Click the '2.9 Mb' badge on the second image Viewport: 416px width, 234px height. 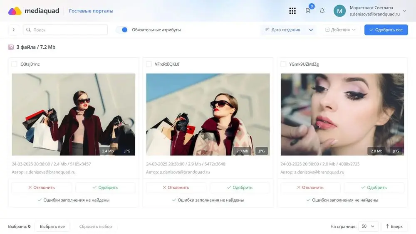[242, 151]
